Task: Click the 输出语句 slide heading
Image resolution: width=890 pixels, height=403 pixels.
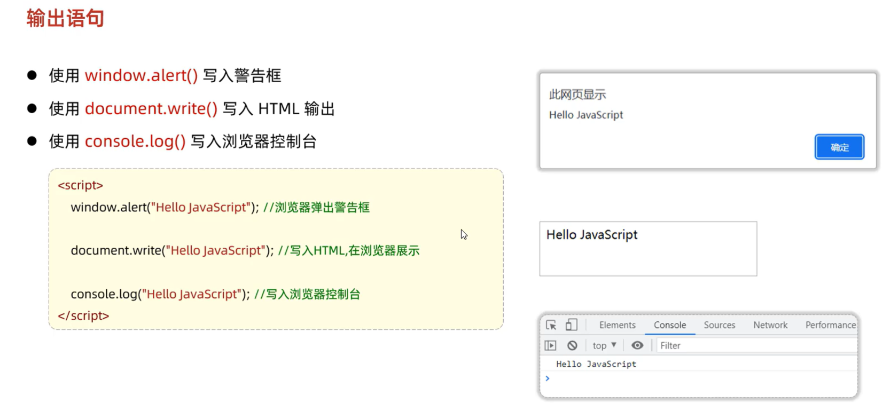Action: 65,18
